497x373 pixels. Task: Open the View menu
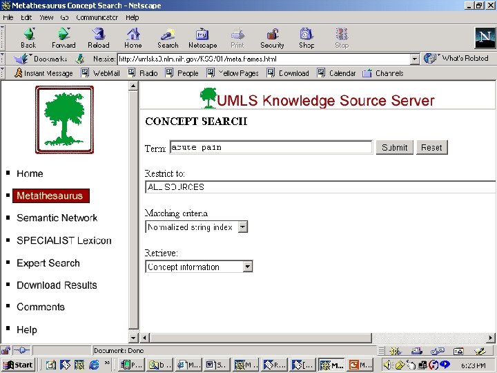(46, 17)
